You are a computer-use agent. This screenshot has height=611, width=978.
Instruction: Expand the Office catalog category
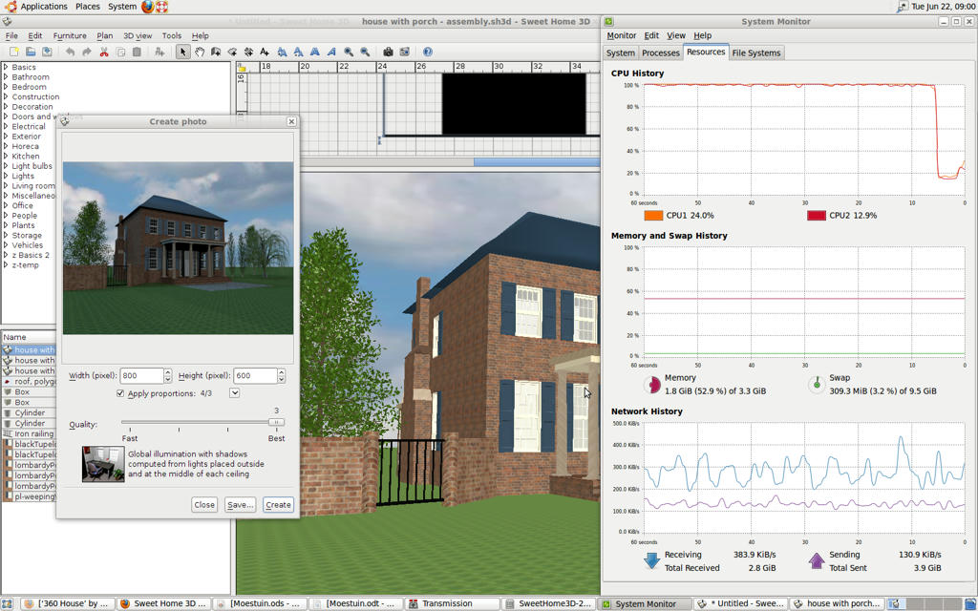(x=6, y=205)
